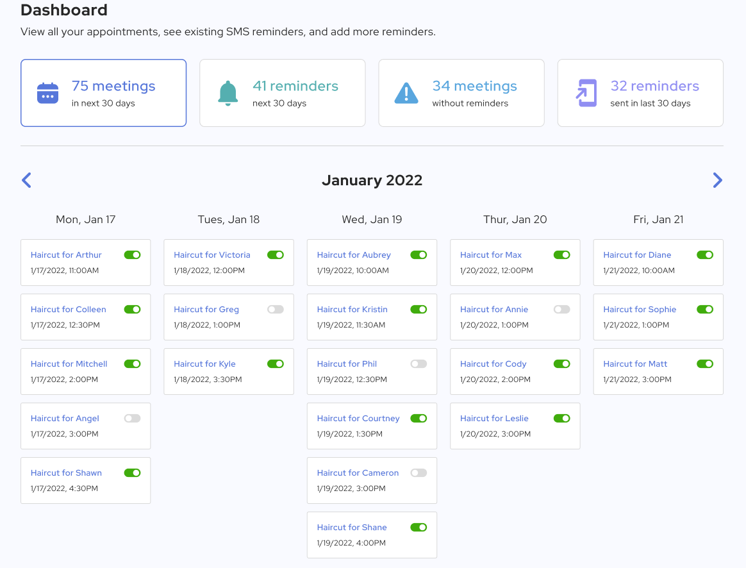Image resolution: width=746 pixels, height=568 pixels.
Task: Disable reminder for Haircut for Mitchell
Action: 132,364
